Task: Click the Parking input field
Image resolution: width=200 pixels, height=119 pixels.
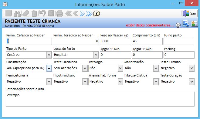Action: click(x=179, y=55)
